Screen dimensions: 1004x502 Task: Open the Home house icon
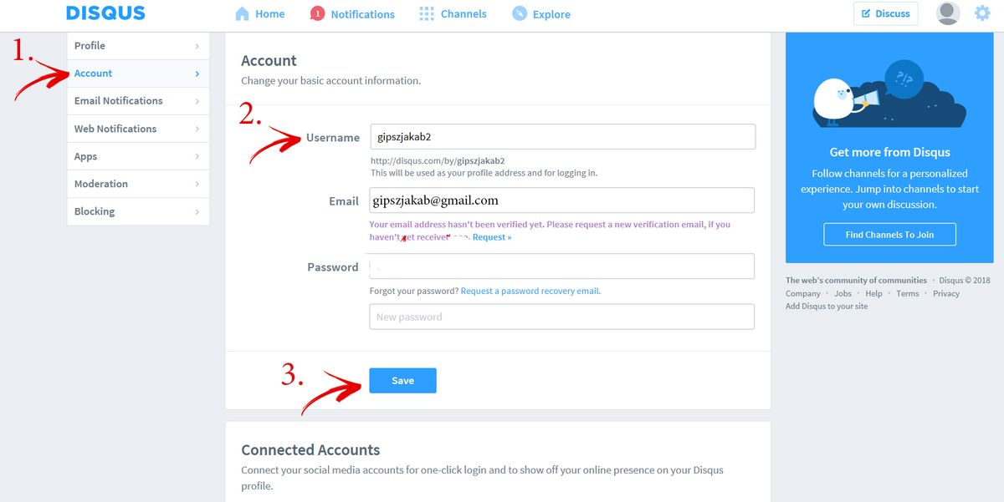243,13
